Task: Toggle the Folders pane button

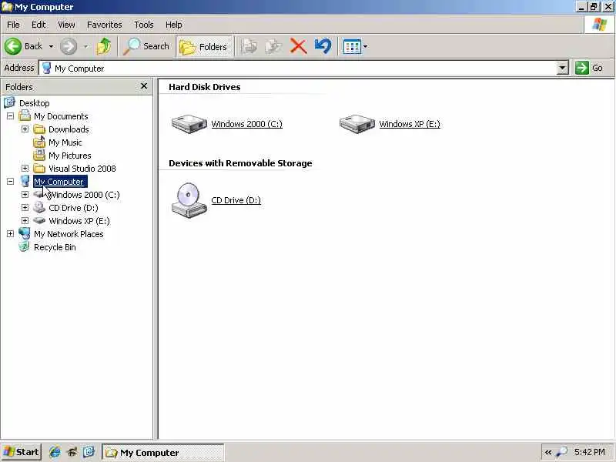Action: pyautogui.click(x=204, y=47)
